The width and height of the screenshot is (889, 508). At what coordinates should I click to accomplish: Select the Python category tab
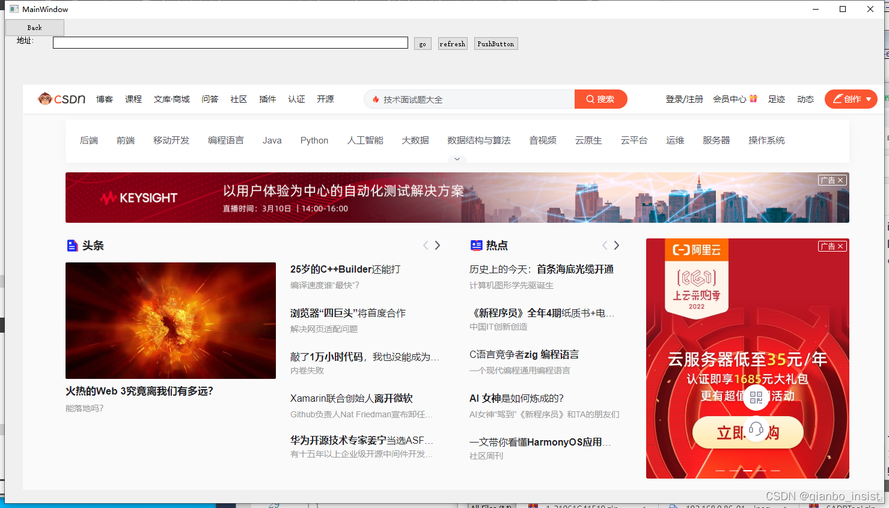tap(314, 140)
